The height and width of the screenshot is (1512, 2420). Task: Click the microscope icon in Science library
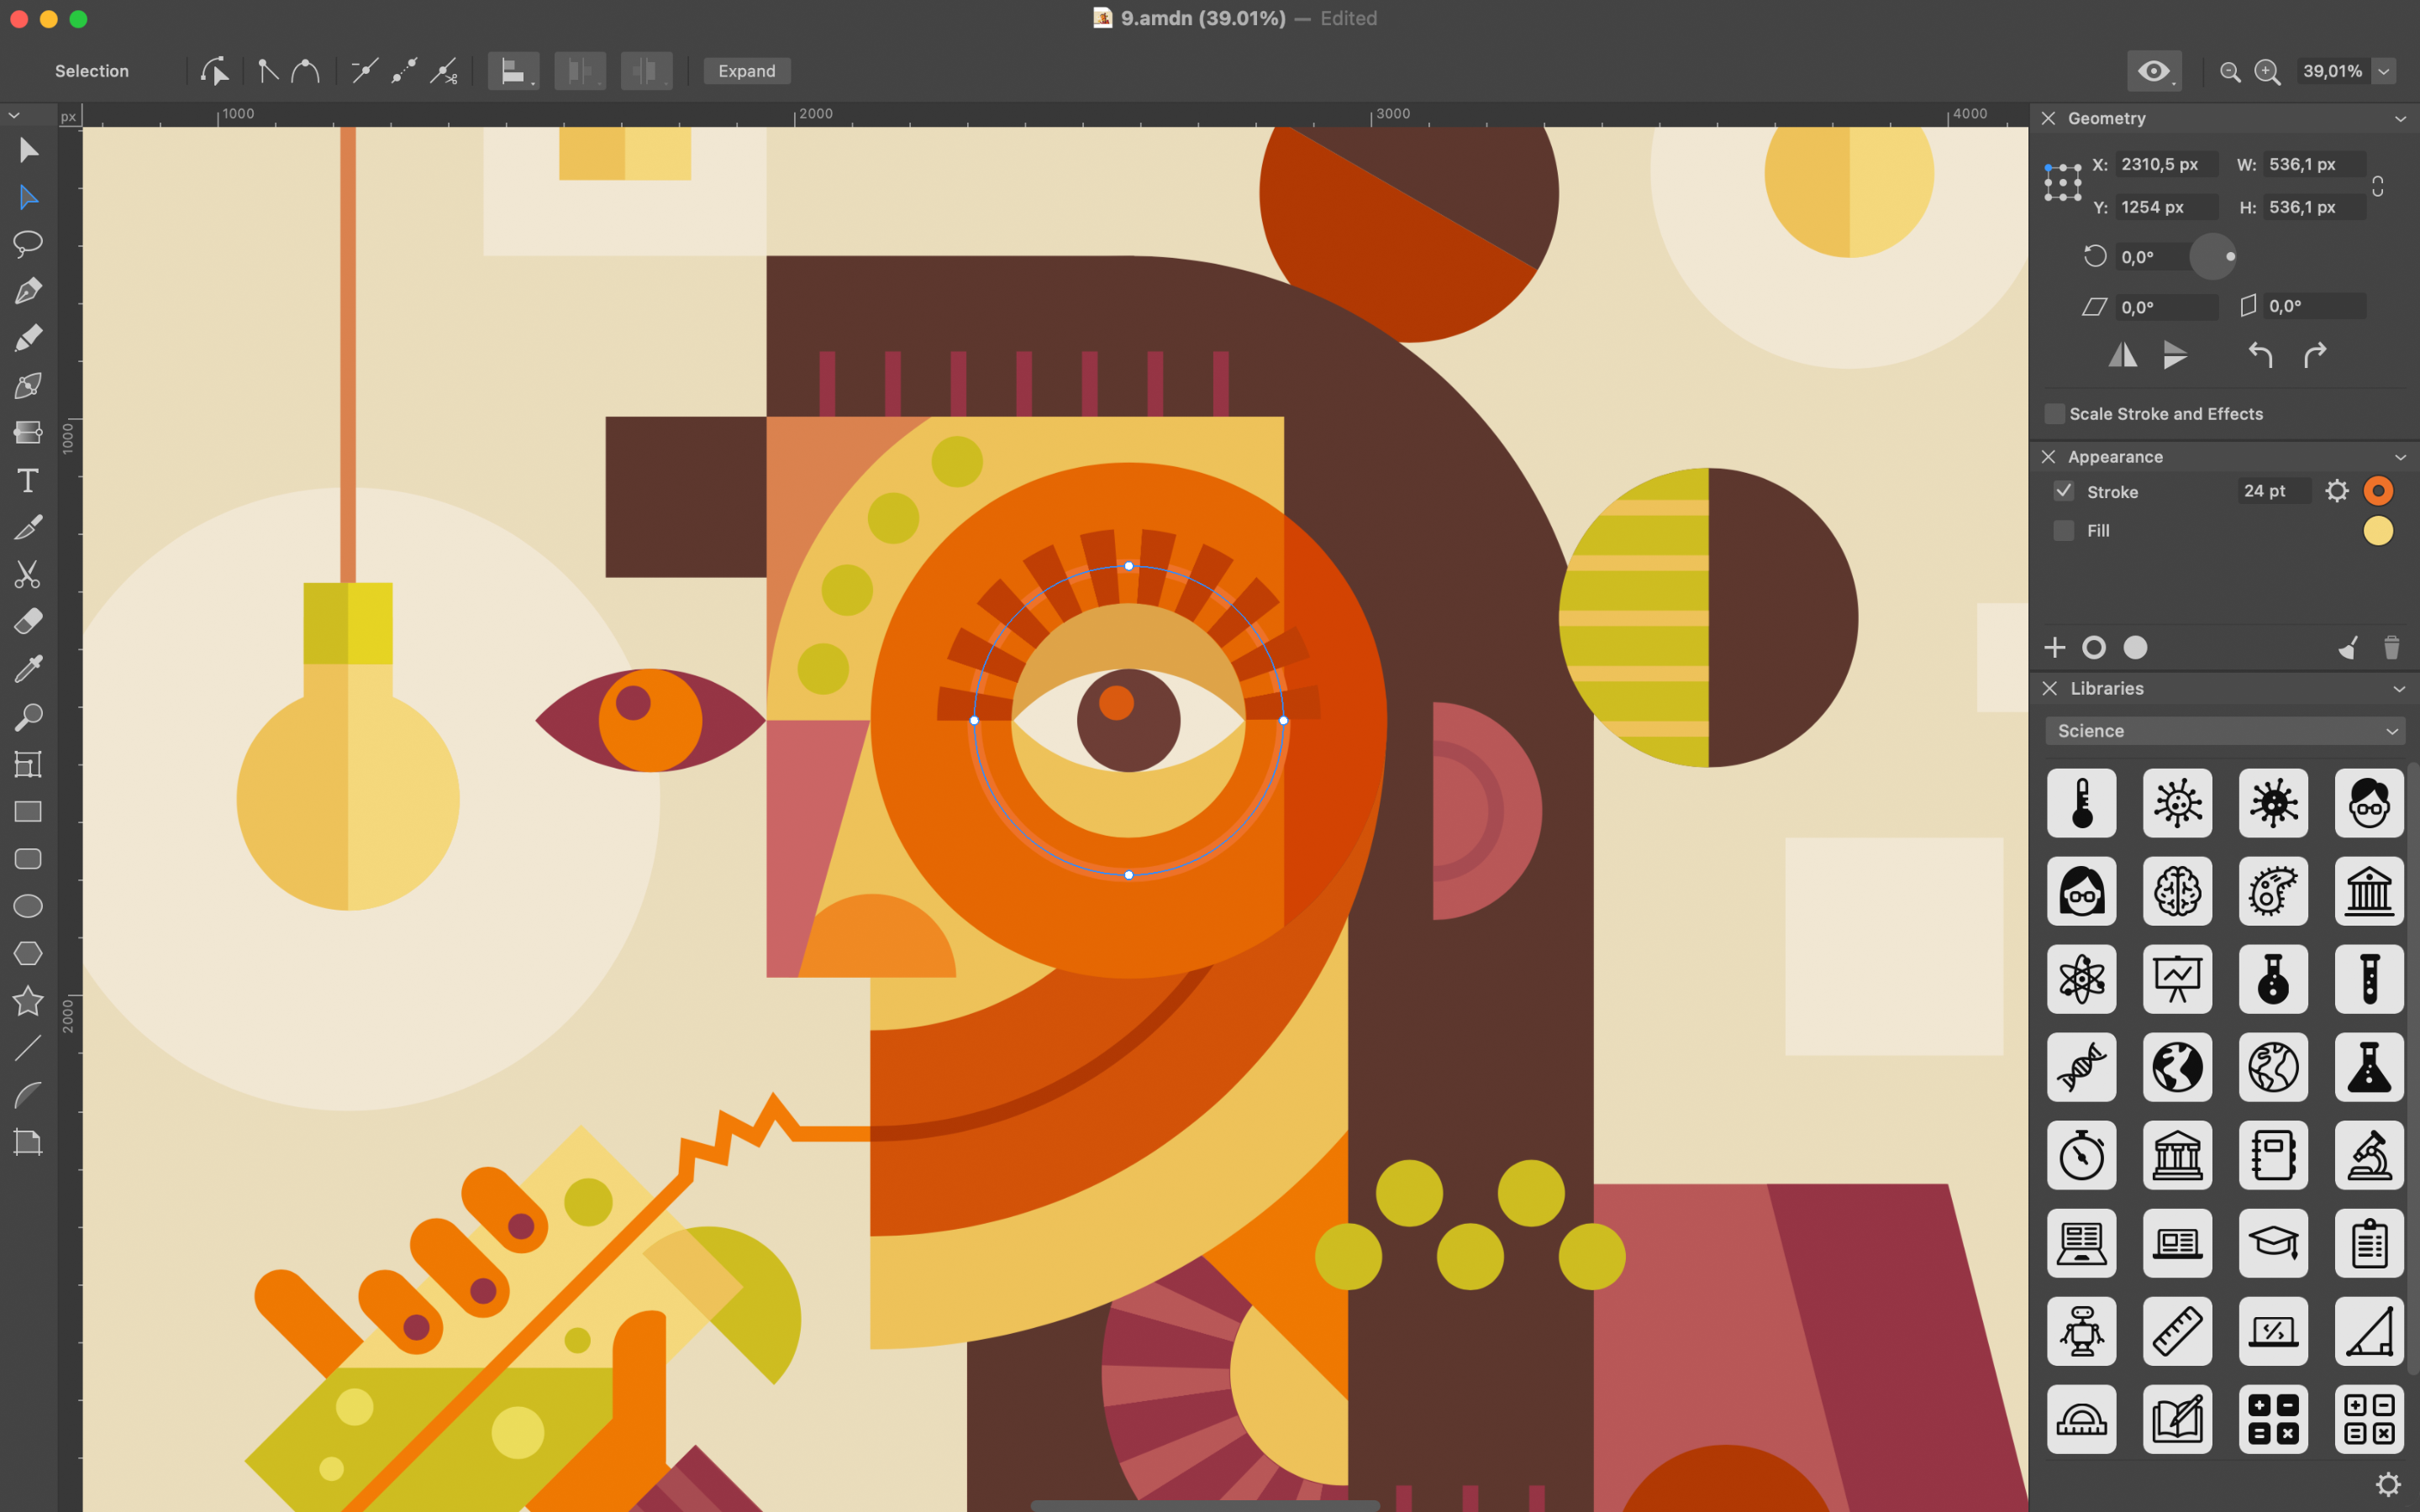[x=2369, y=1155]
